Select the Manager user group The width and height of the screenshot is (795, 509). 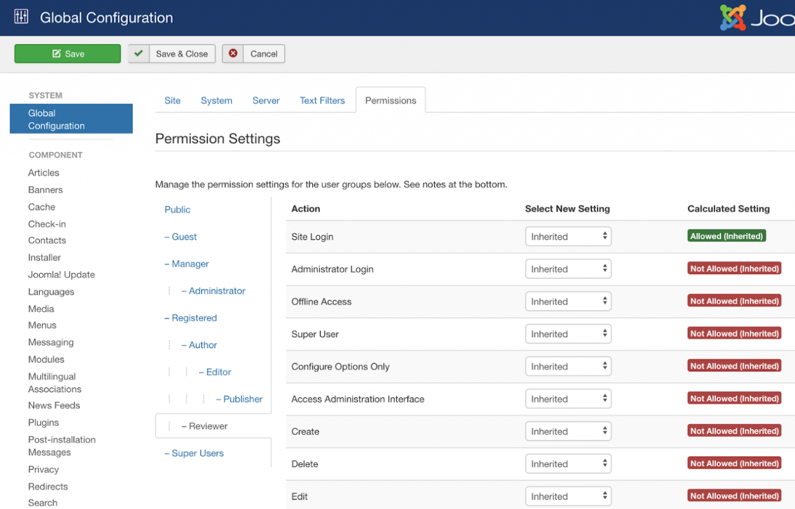(187, 264)
